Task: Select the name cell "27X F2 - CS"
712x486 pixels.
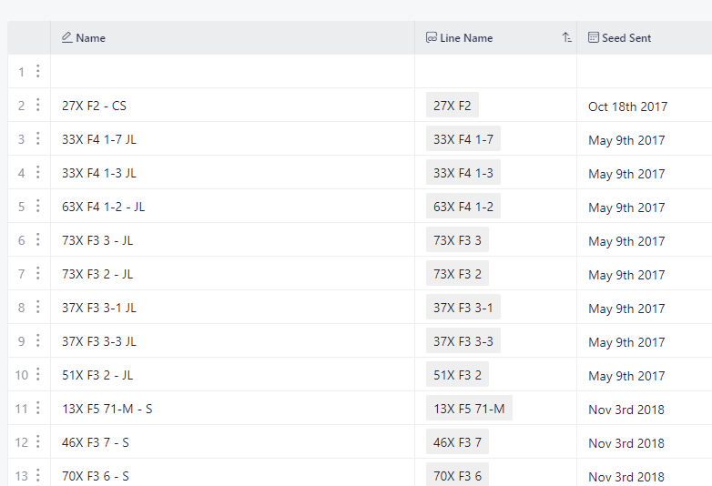Action: [232, 106]
